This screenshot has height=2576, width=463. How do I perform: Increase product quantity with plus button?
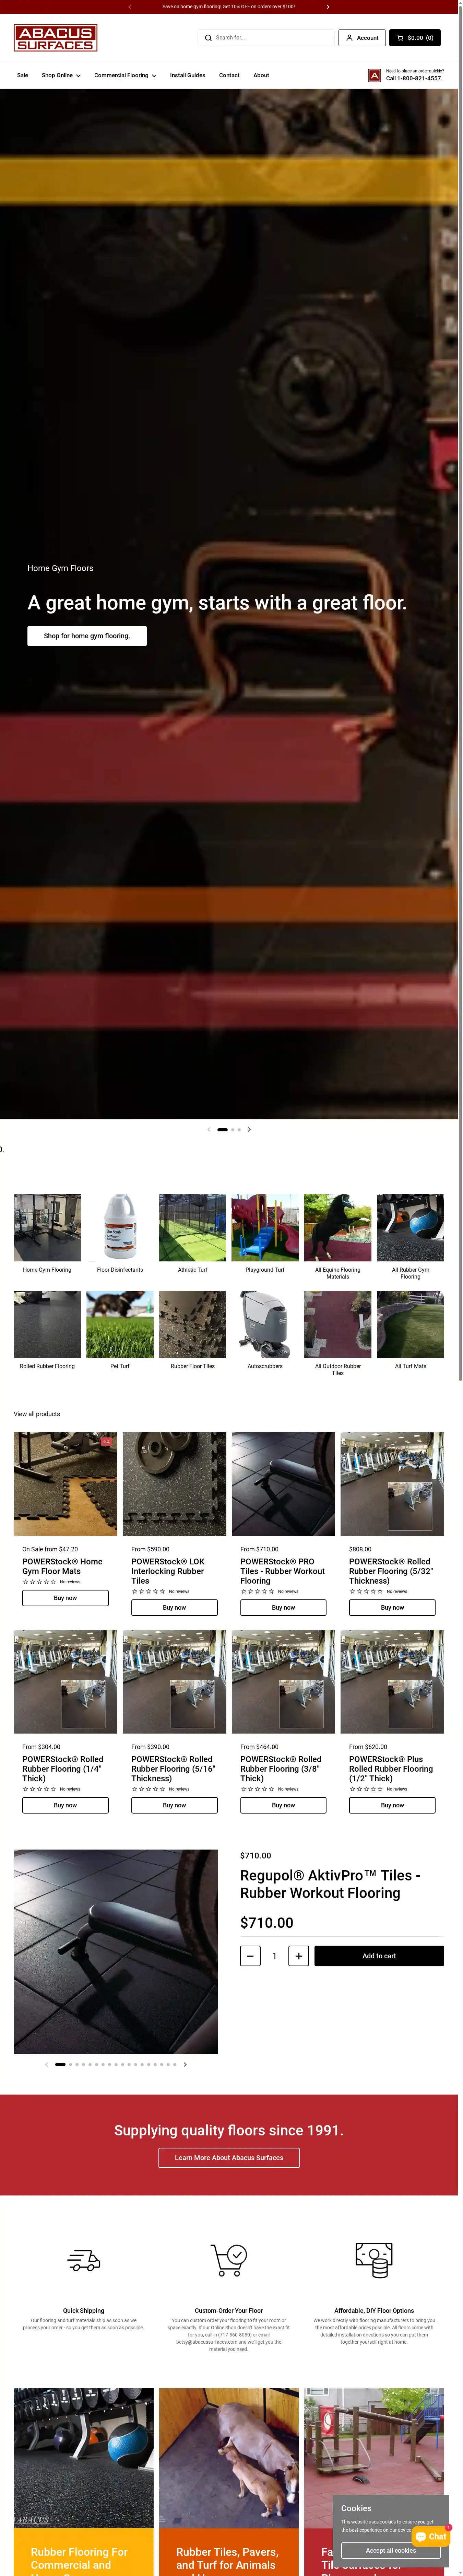(298, 1956)
